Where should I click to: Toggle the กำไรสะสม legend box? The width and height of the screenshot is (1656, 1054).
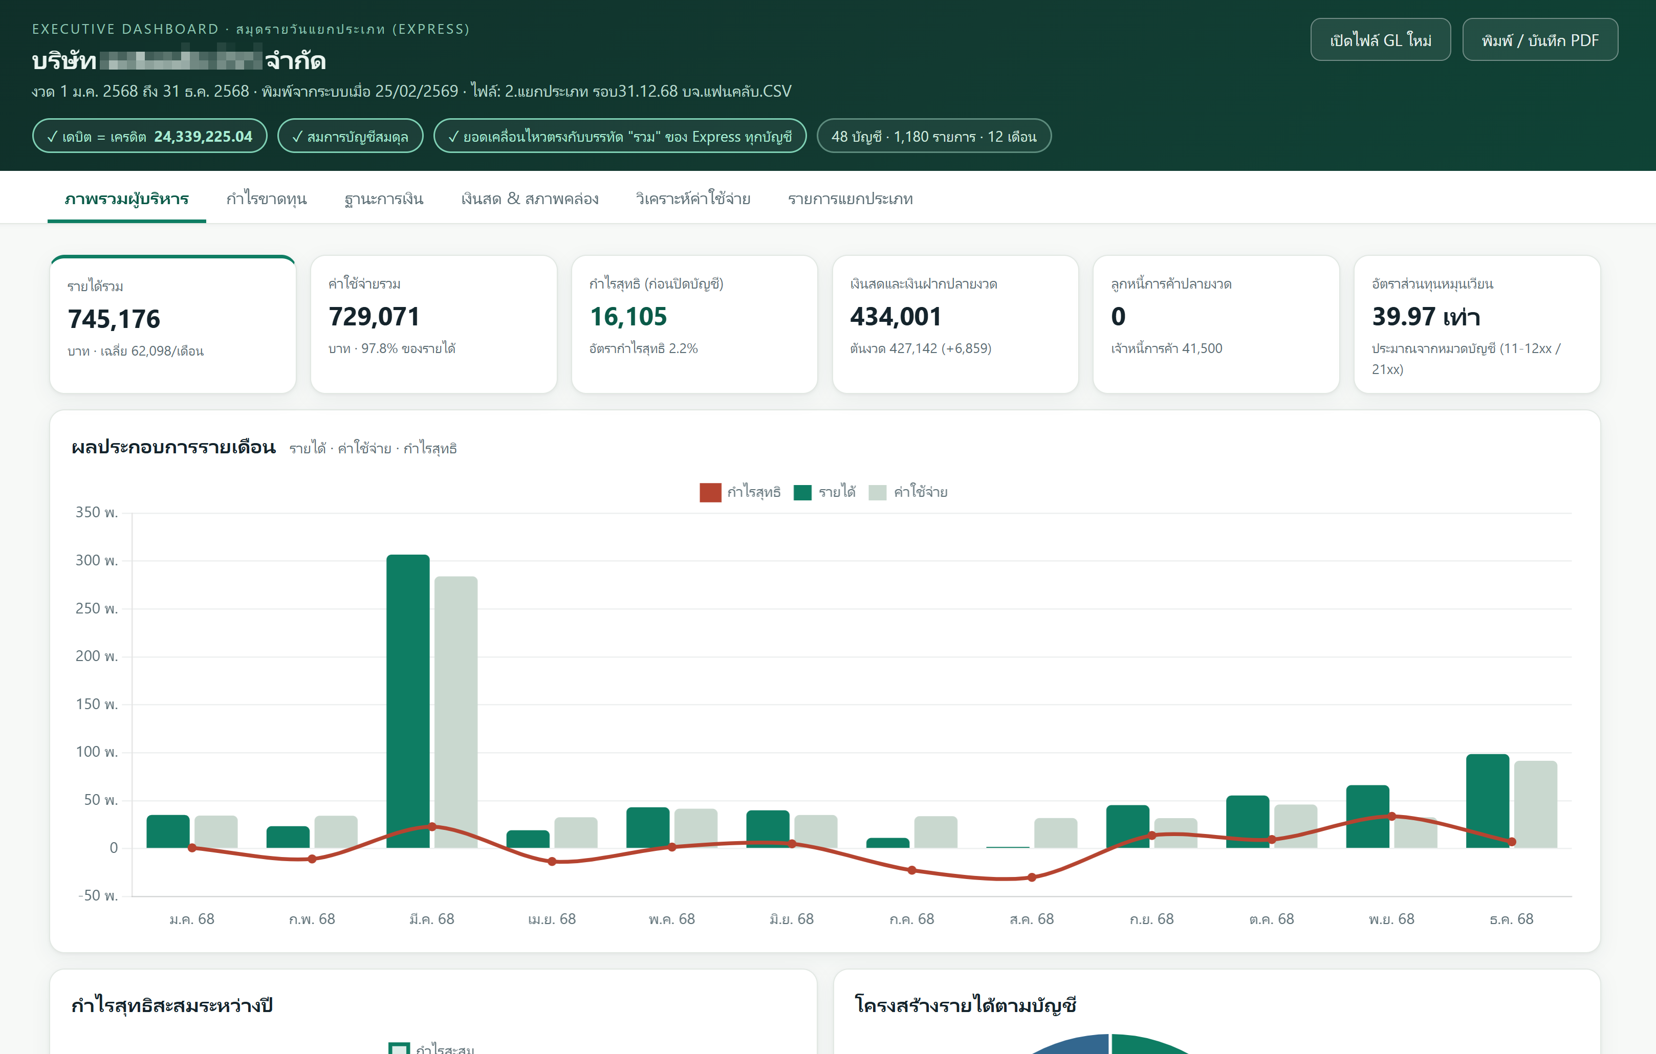(x=399, y=1048)
